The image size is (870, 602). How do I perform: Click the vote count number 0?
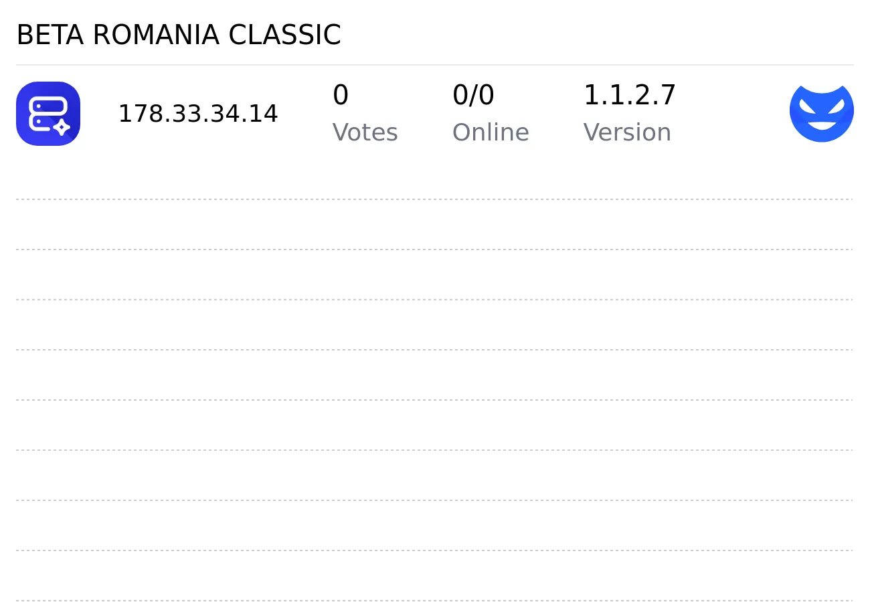click(x=340, y=95)
